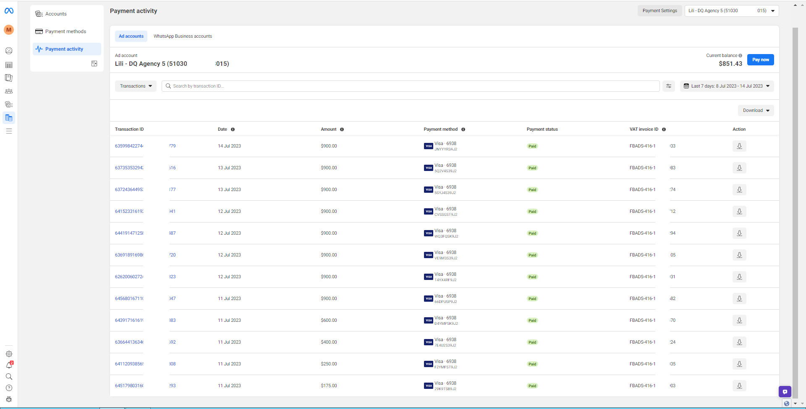
Task: Switch to WhatsApp Business accounts tab
Action: coord(183,36)
